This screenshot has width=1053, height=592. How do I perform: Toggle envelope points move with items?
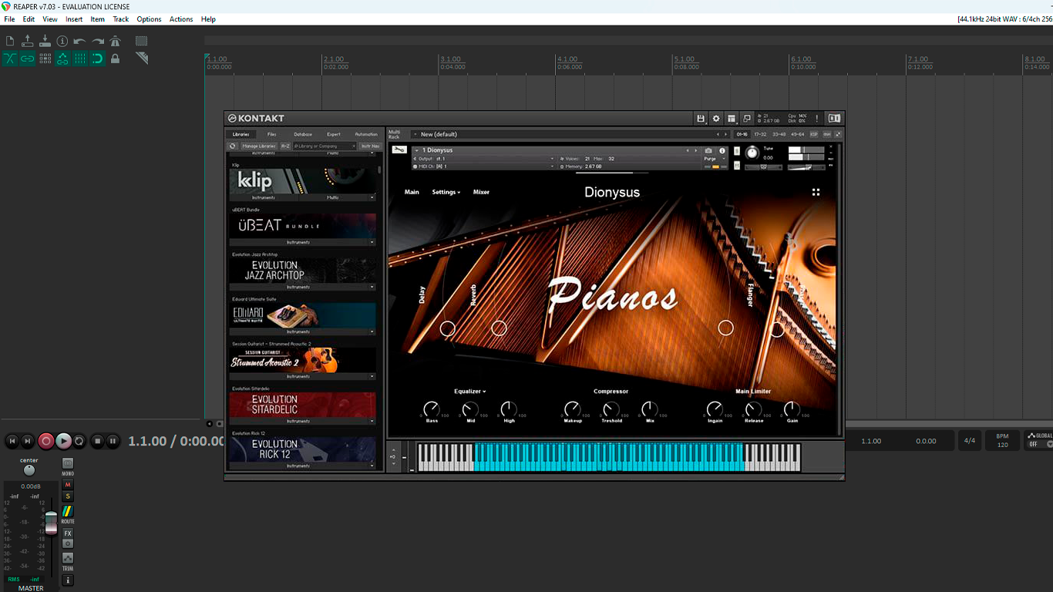(62, 59)
